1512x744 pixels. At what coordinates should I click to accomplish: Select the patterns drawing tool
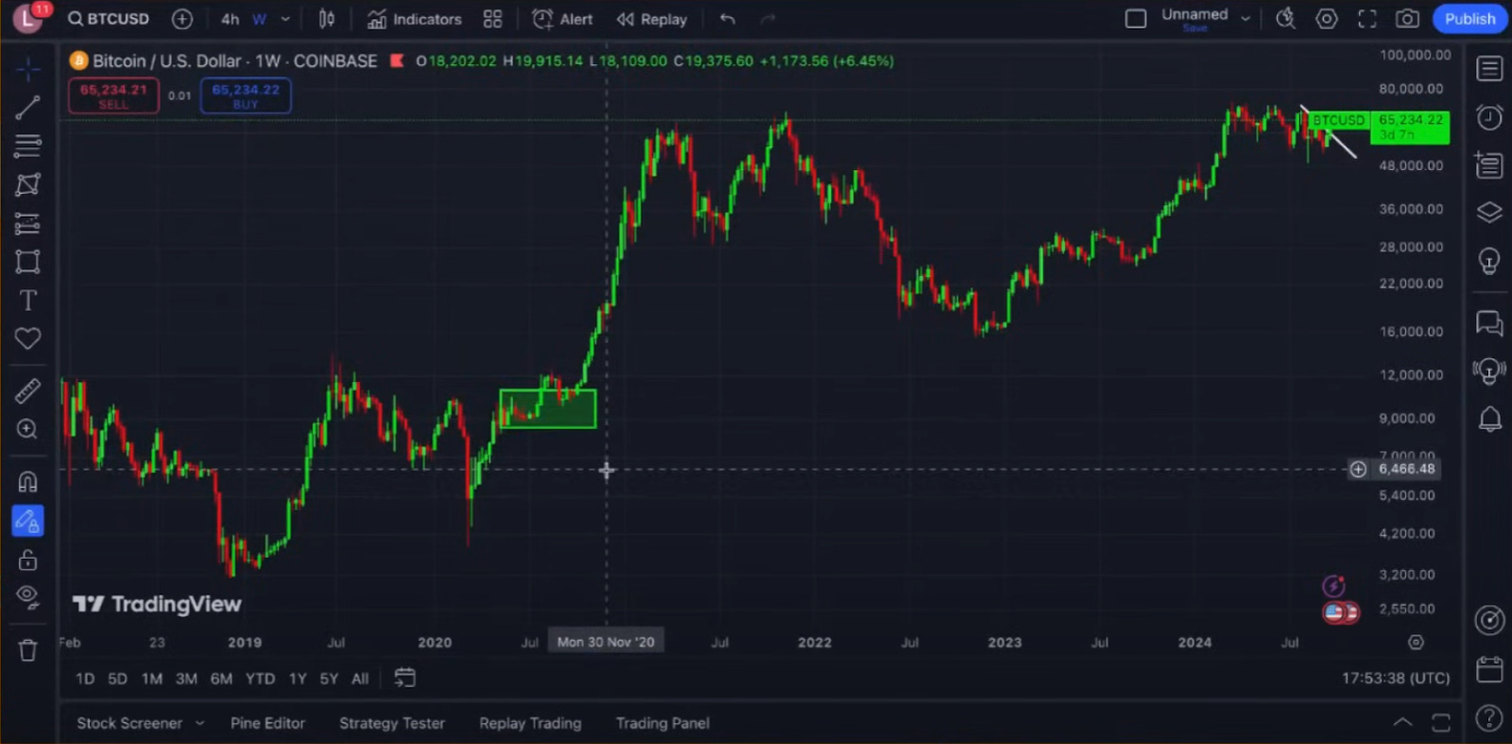[27, 184]
